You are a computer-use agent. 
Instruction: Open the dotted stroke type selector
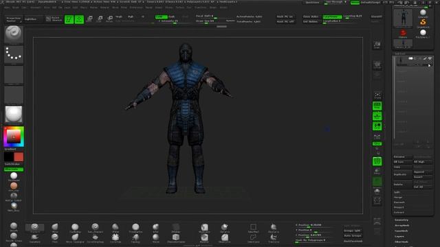14,54
